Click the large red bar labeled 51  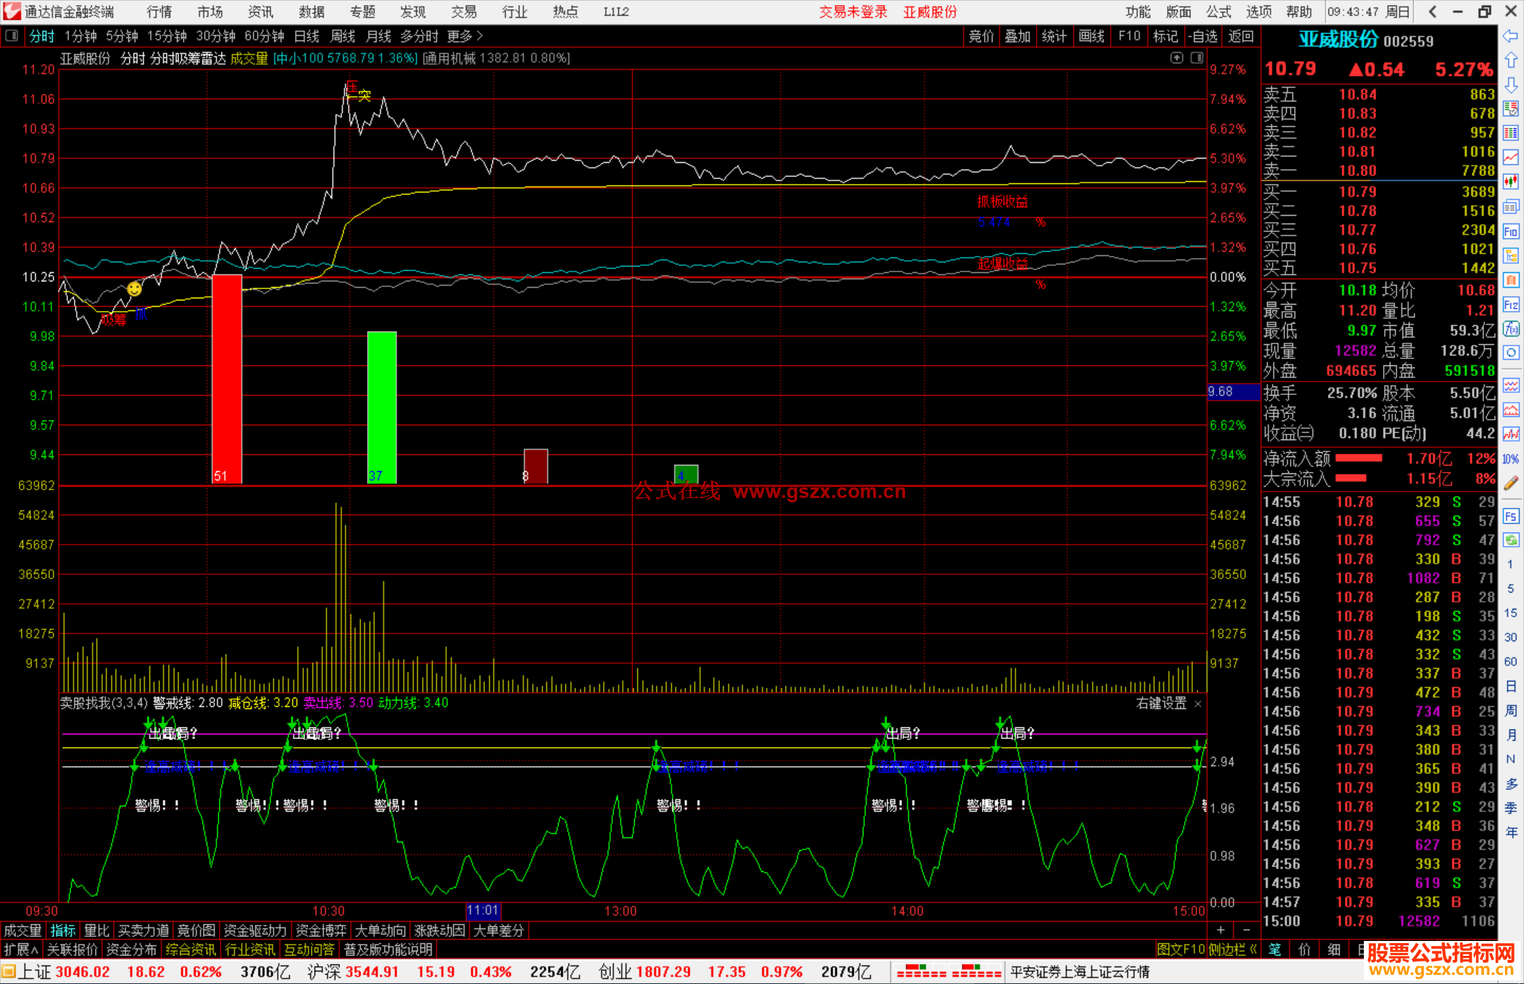[x=226, y=381]
